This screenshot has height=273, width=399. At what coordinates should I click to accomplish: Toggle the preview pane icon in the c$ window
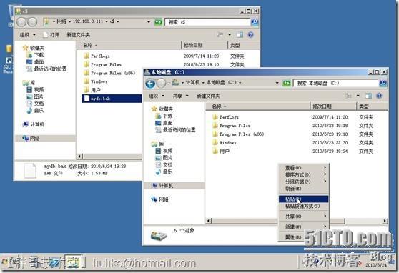[240, 35]
